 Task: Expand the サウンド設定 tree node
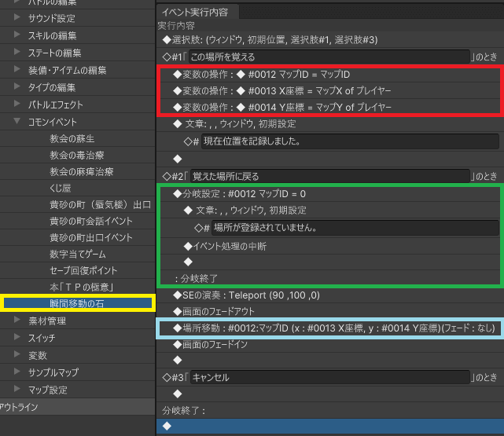[x=17, y=18]
